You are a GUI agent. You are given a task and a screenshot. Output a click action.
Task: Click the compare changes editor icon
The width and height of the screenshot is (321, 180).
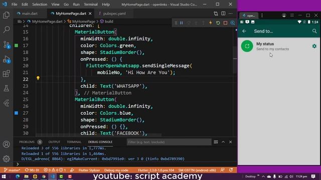[216, 13]
